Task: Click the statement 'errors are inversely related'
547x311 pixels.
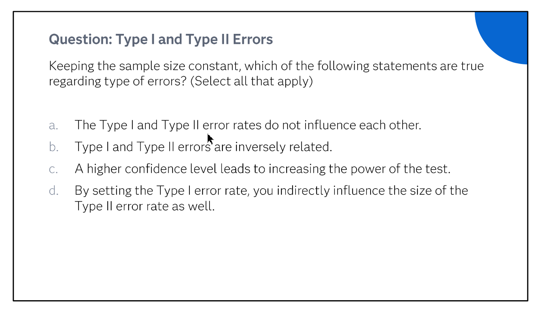Action: coord(203,147)
